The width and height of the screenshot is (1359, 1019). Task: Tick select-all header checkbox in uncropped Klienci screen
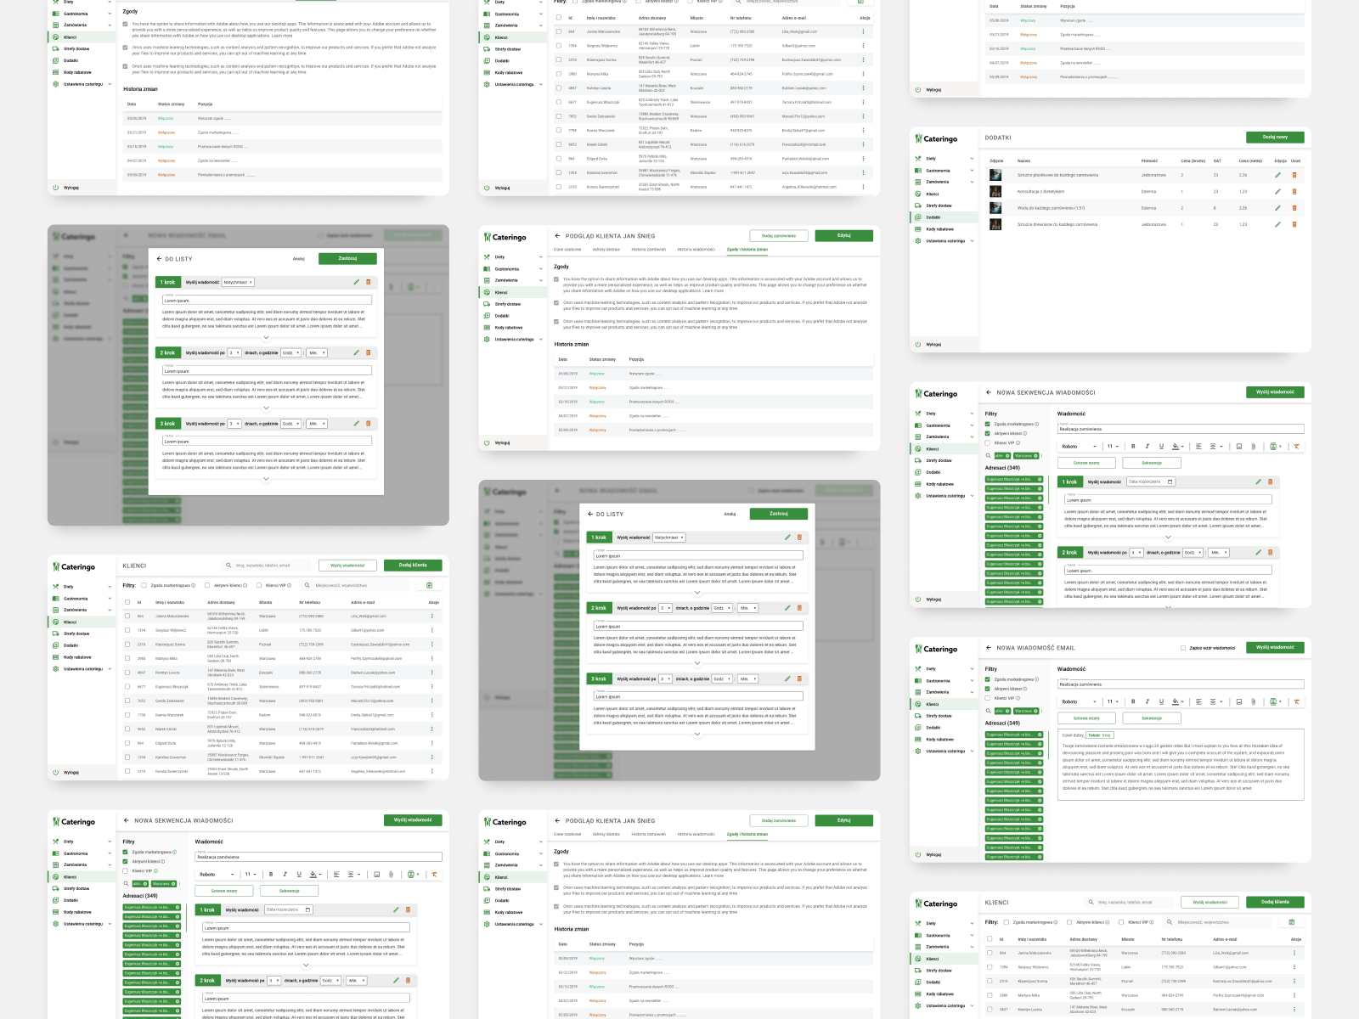pyautogui.click(x=127, y=602)
